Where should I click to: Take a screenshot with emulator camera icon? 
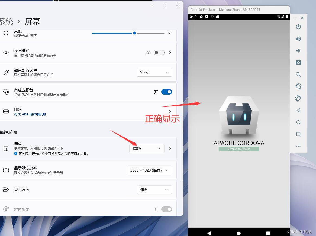tap(298, 63)
